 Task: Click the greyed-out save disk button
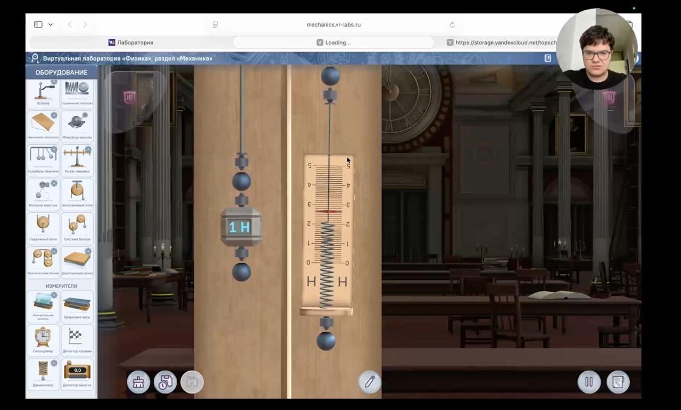(192, 382)
